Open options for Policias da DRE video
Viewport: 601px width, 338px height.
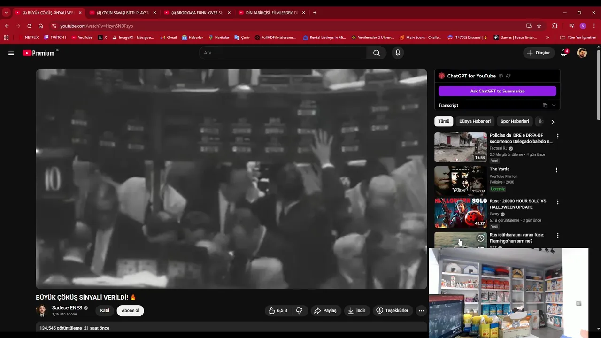[x=558, y=136]
